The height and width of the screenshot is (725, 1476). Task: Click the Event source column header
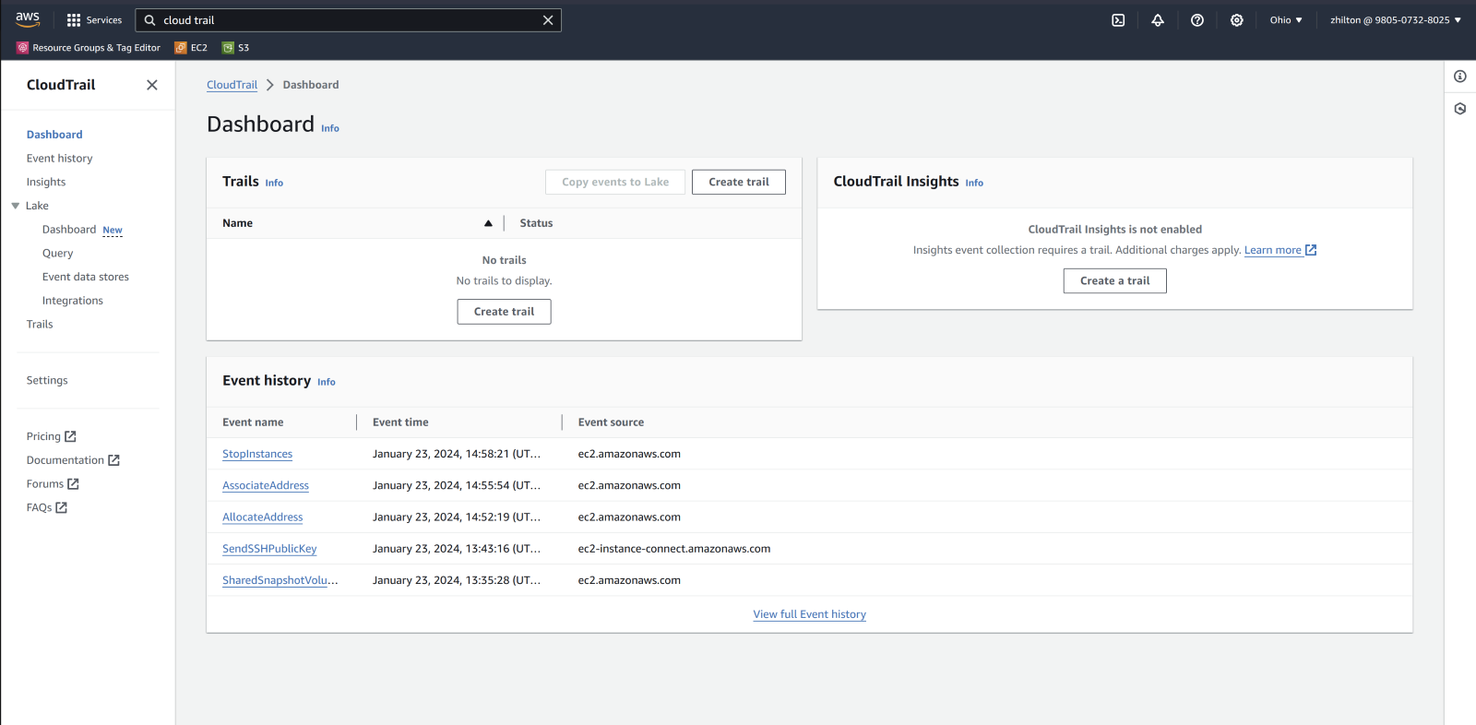click(x=611, y=422)
